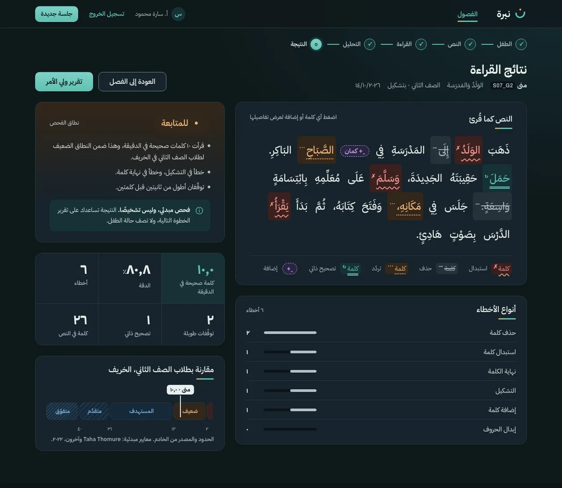This screenshot has height=488, width=562.
Task: Select the القراءة step checkmark
Action: (x=421, y=44)
